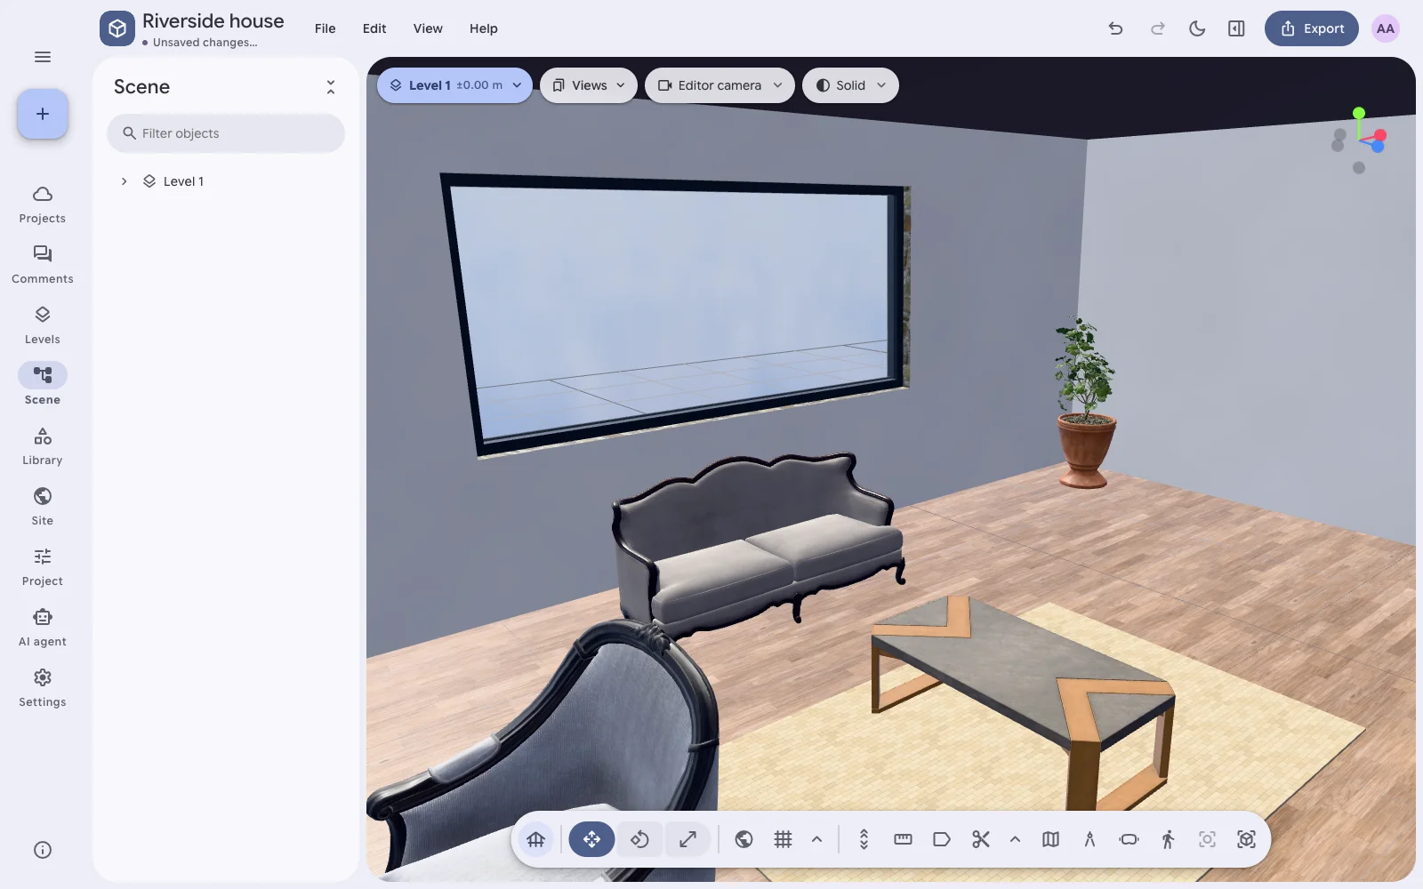The height and width of the screenshot is (889, 1423).
Task: Select the Move tool in bottom toolbar
Action: coord(591,839)
